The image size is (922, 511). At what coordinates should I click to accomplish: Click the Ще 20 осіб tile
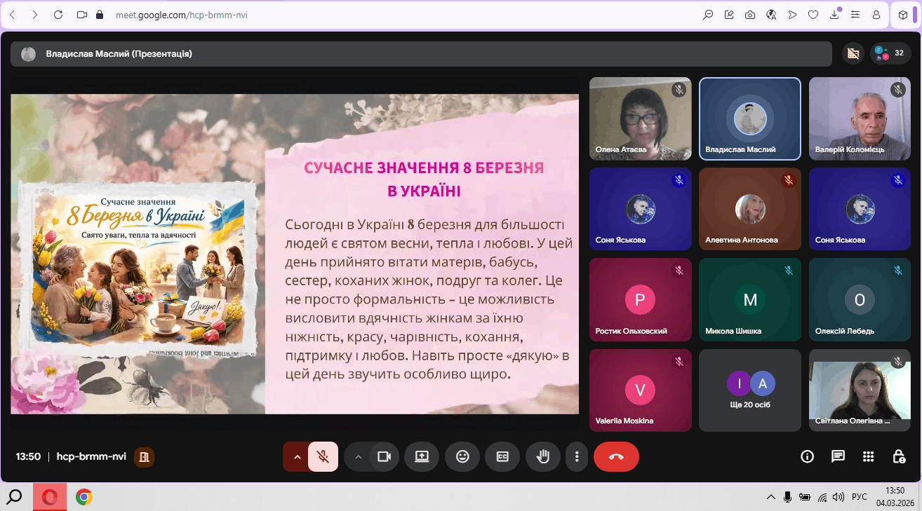[749, 390]
